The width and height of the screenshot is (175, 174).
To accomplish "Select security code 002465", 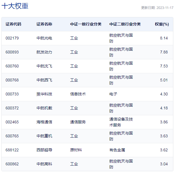I will [x=12, y=122].
